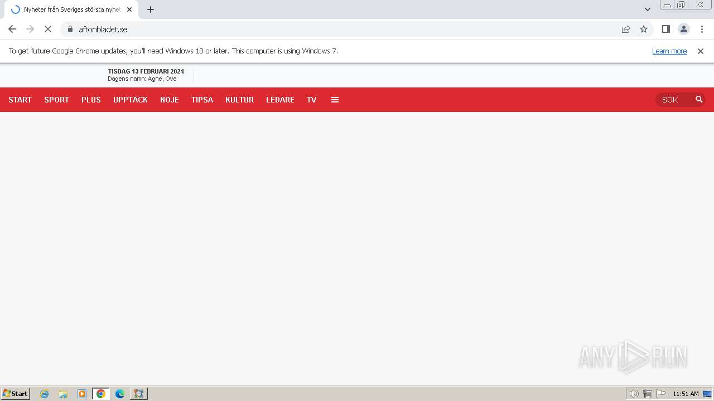Launch Microsoft Edge from the taskbar
Viewport: 714px width, 401px height.
click(120, 394)
